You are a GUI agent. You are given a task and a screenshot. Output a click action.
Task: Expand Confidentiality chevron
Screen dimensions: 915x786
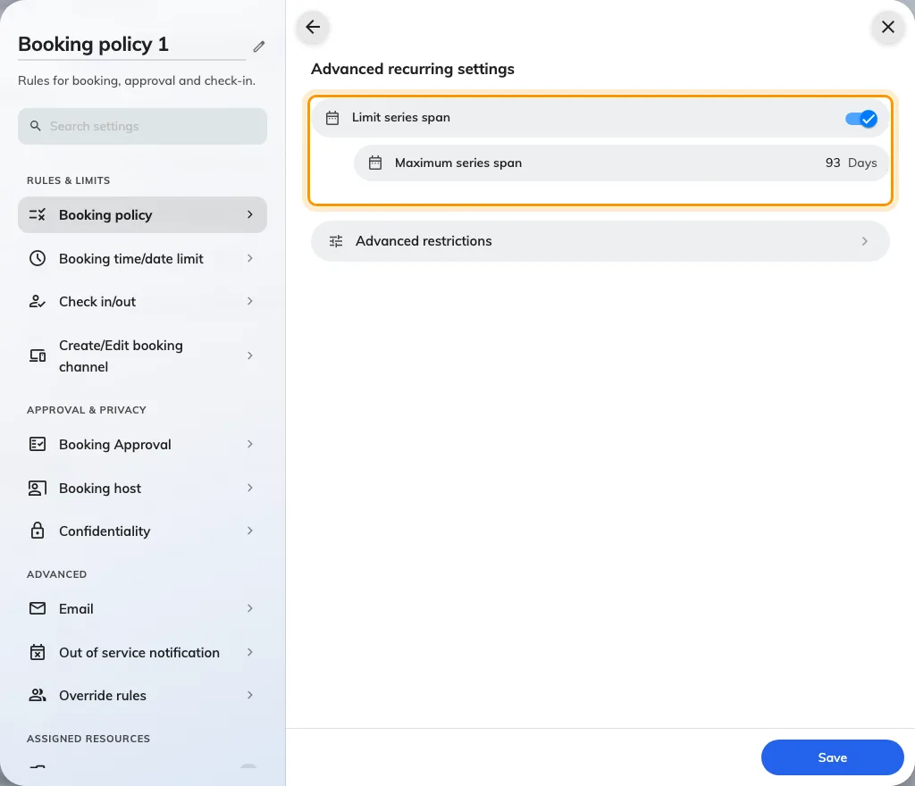coord(250,531)
